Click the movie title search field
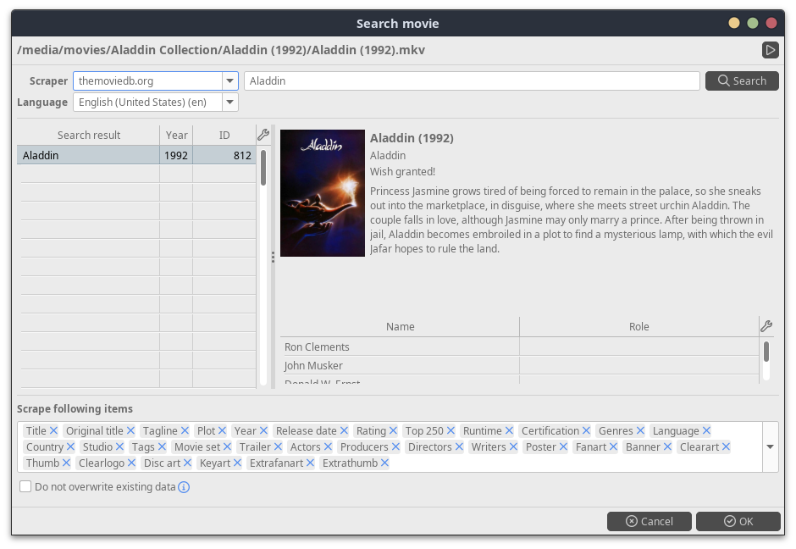The width and height of the screenshot is (796, 549). coord(471,81)
